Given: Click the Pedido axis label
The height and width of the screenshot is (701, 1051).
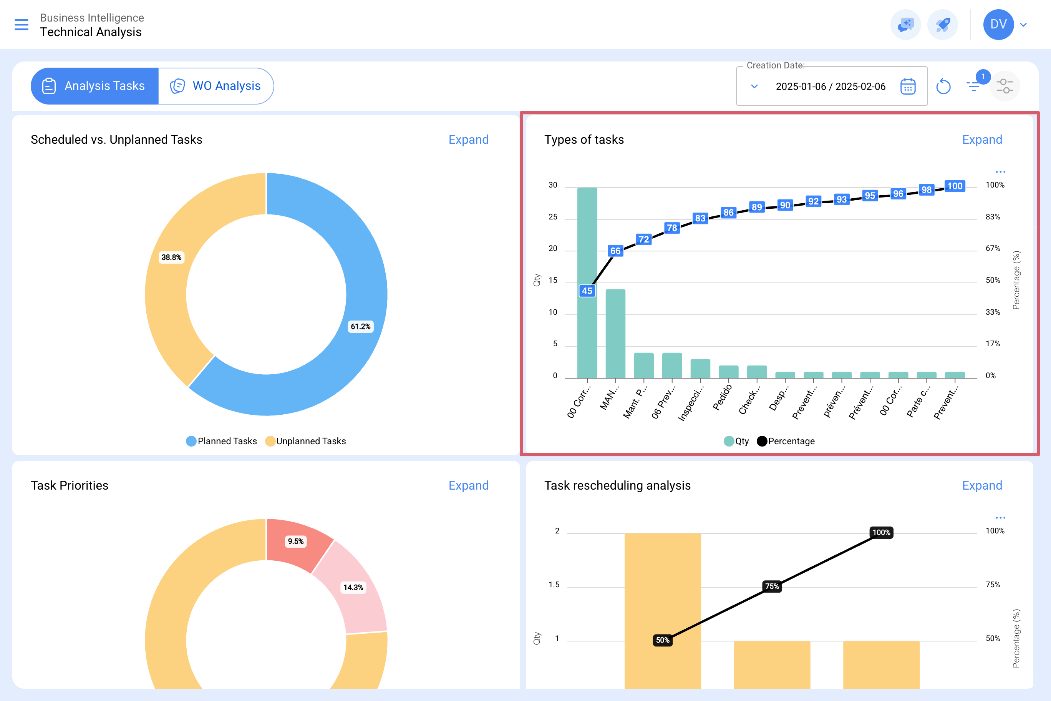Looking at the screenshot, I should [722, 397].
